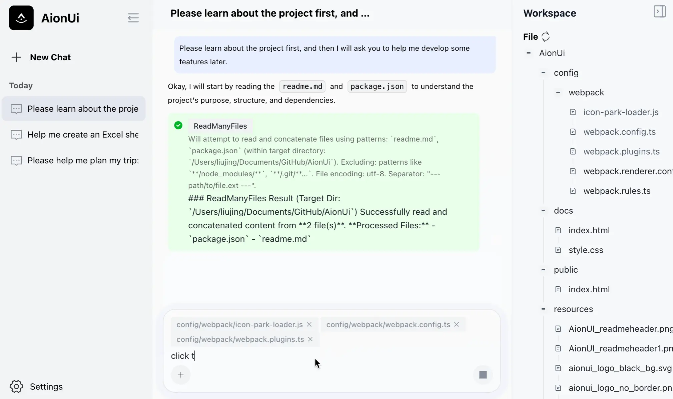Viewport: 673px width, 399px height.
Task: Remove the icon-park-loader.js attachment tag
Action: tap(309, 324)
